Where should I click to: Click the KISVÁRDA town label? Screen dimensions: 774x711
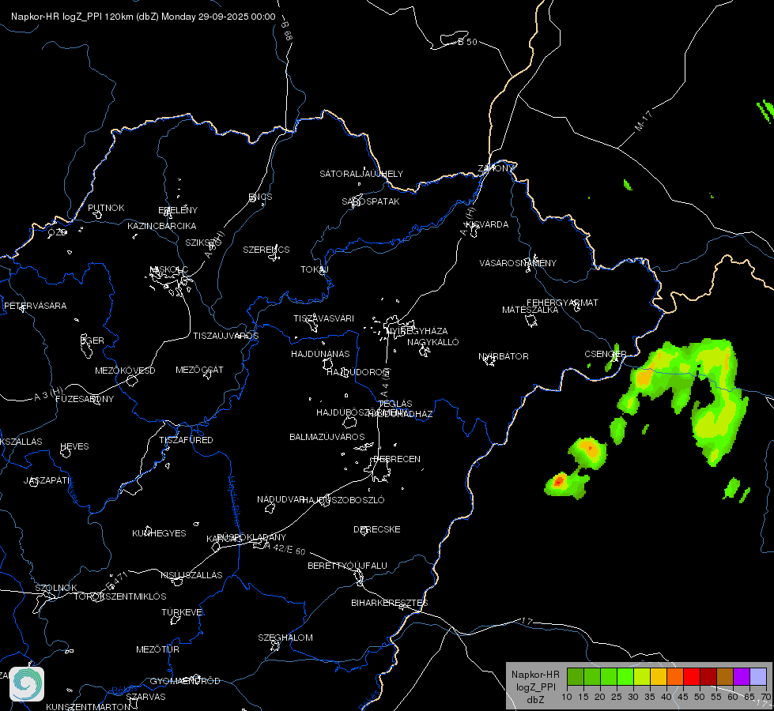pyautogui.click(x=487, y=224)
